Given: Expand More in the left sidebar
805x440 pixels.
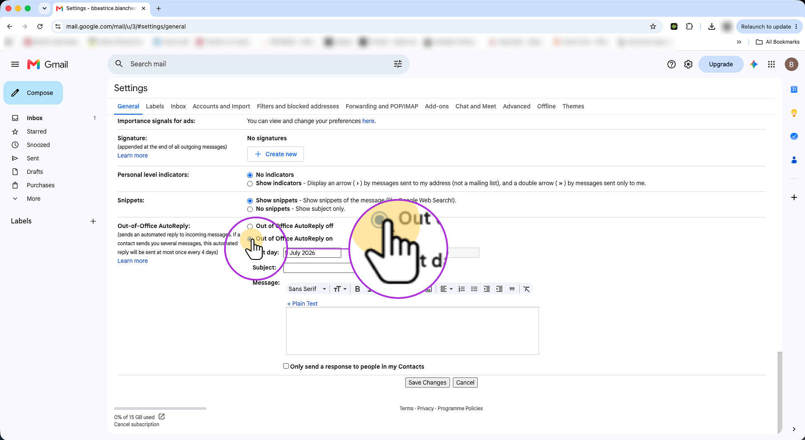Looking at the screenshot, I should 34,199.
